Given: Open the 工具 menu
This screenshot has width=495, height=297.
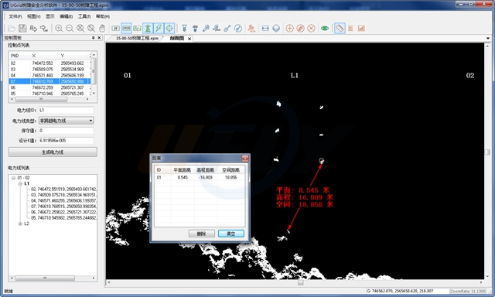Looking at the screenshot, I should [84, 16].
